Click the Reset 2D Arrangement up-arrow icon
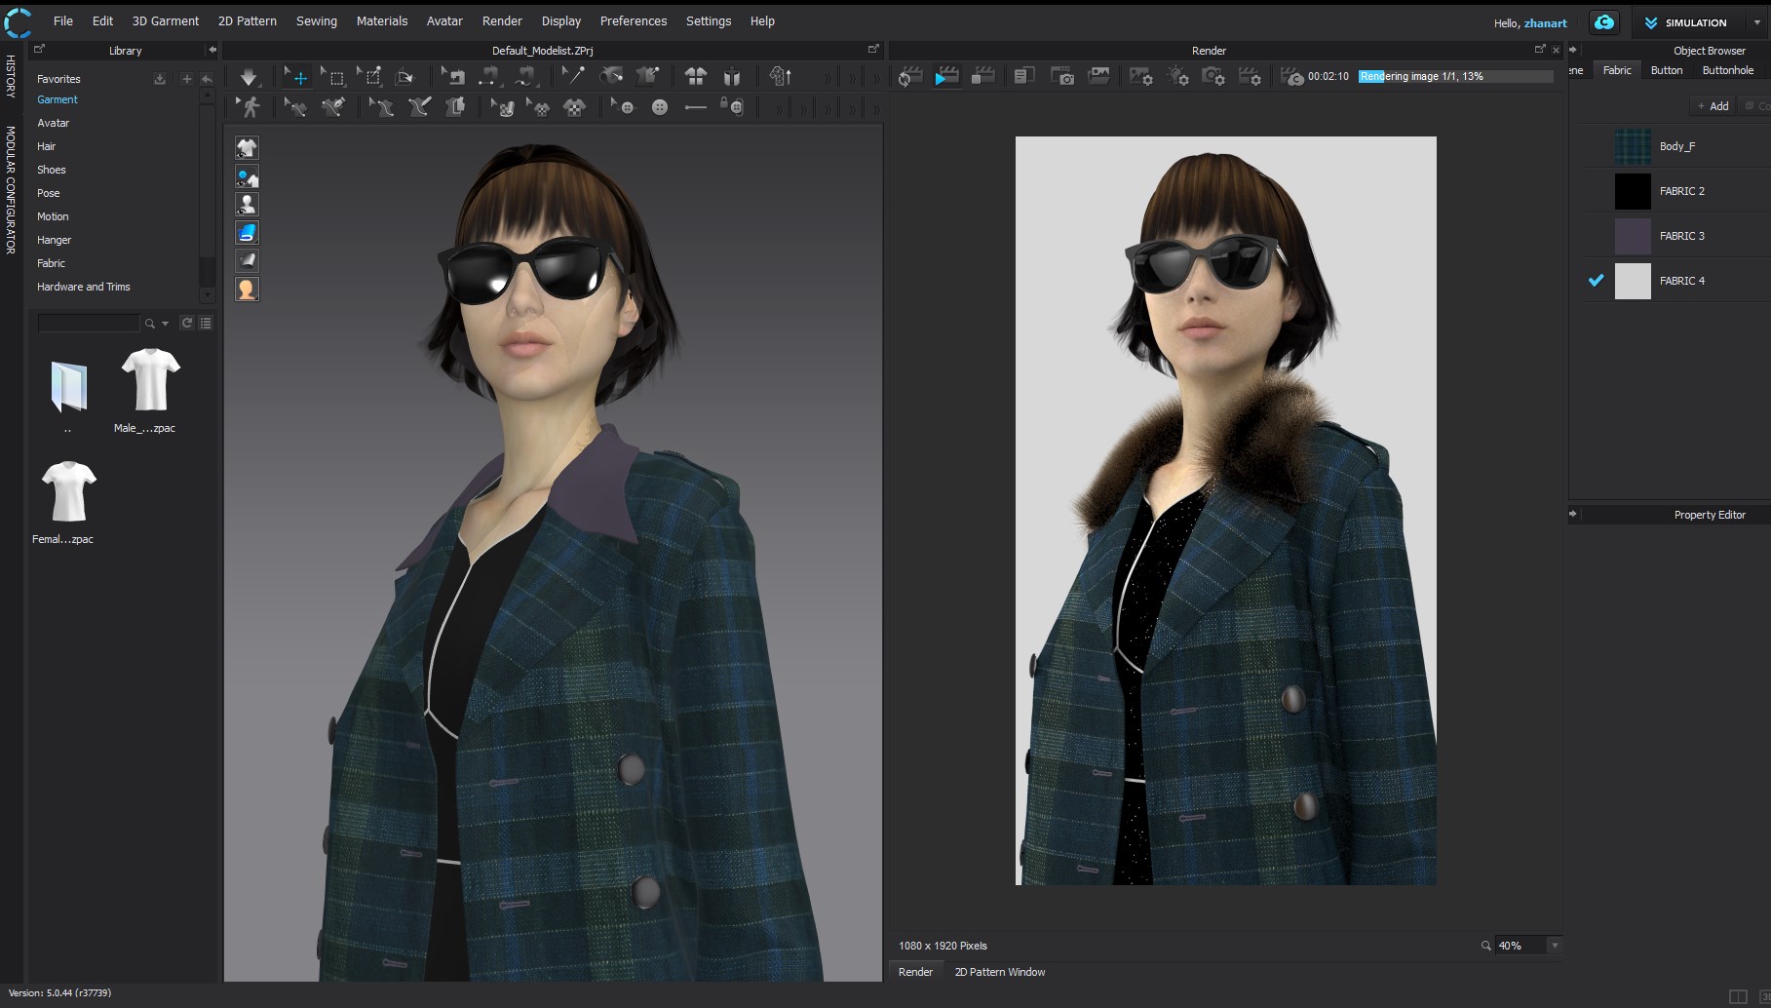 tap(780, 77)
